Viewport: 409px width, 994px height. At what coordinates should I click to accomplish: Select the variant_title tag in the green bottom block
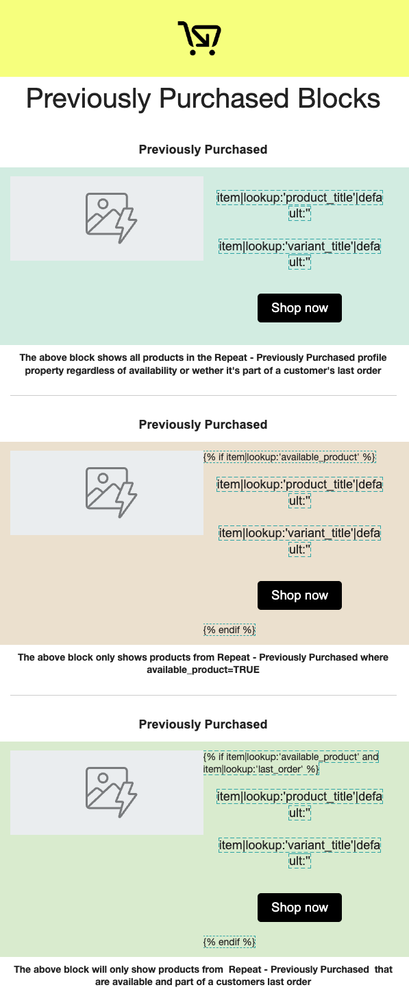pyautogui.click(x=299, y=852)
